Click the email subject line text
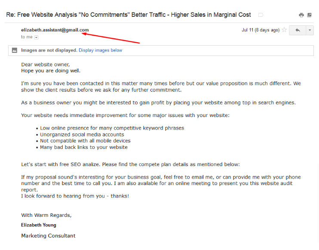 (129, 15)
